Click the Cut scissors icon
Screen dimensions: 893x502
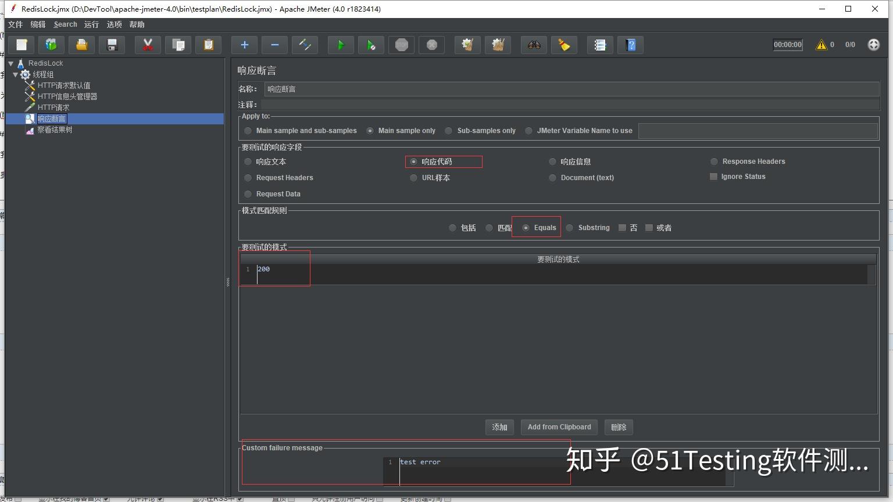(148, 45)
